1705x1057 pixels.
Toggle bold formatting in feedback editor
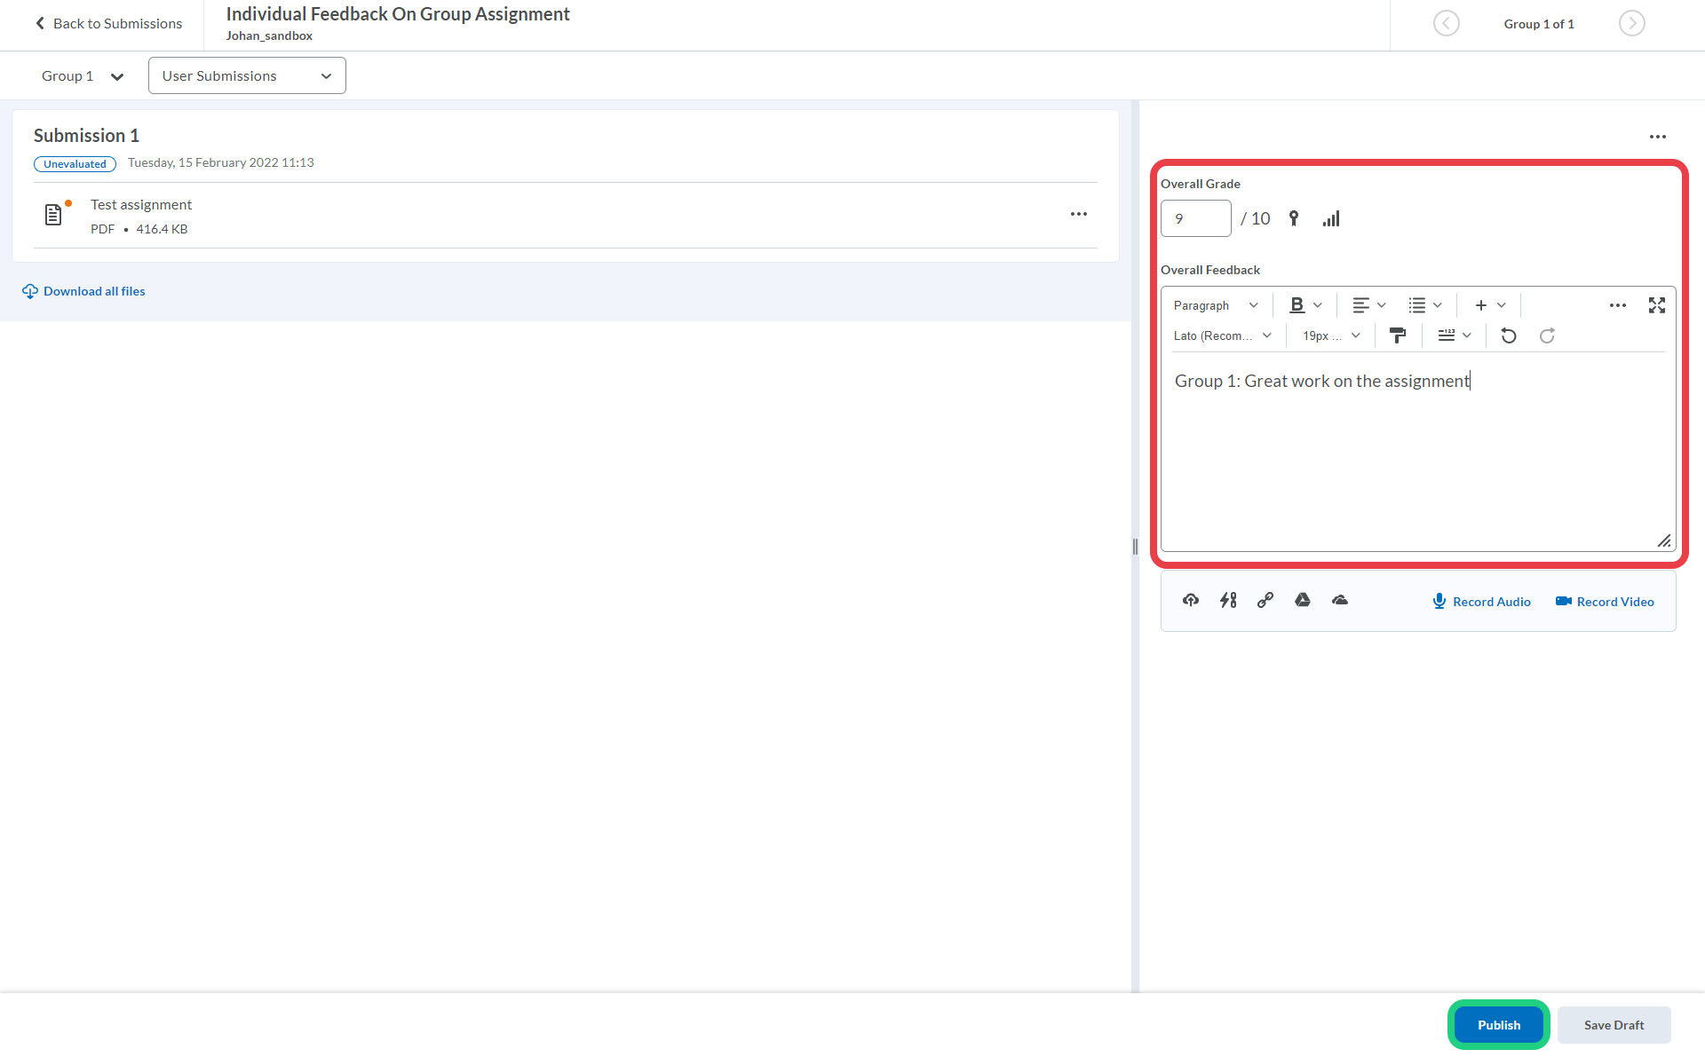point(1297,305)
